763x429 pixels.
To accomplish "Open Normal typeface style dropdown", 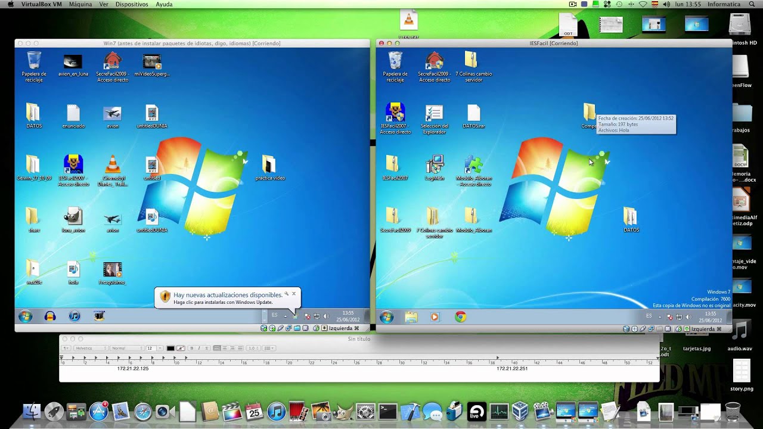I will (126, 348).
